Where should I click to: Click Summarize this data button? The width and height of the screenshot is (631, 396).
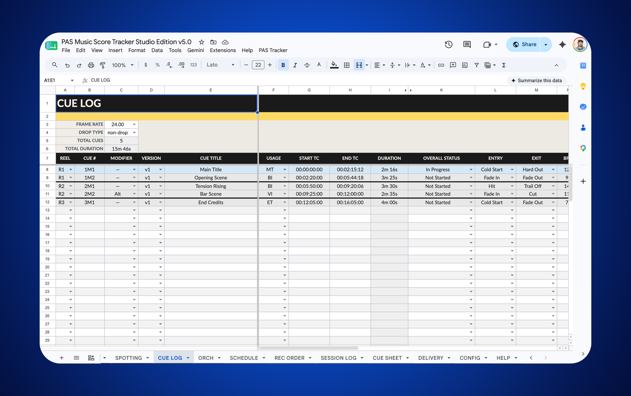coord(536,81)
